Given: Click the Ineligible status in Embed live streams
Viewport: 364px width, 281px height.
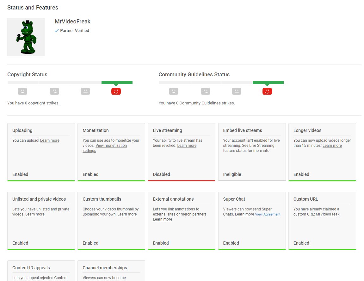Looking at the screenshot, I should click(x=232, y=174).
